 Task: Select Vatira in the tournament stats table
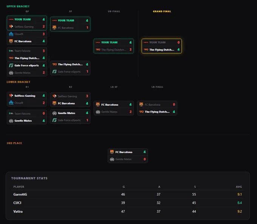pyautogui.click(x=18, y=212)
